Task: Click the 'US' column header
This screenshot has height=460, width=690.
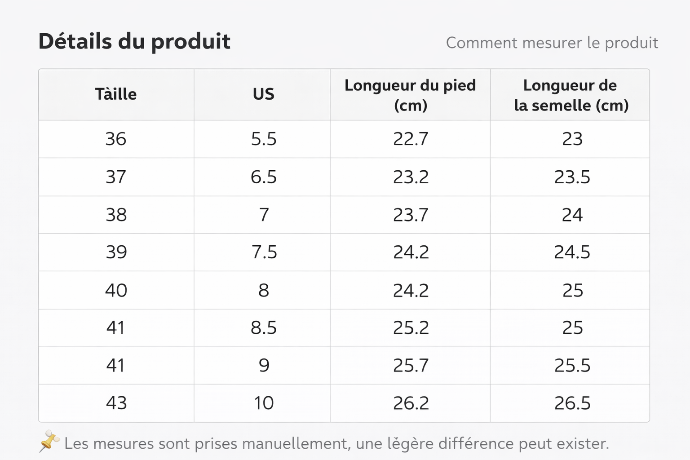Action: point(263,94)
